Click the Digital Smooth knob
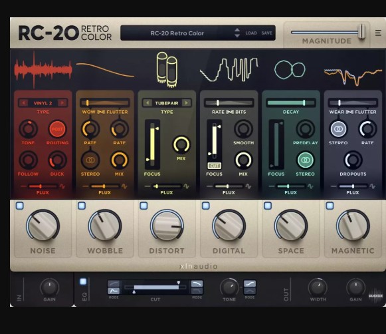The image size is (386, 334). point(243,129)
